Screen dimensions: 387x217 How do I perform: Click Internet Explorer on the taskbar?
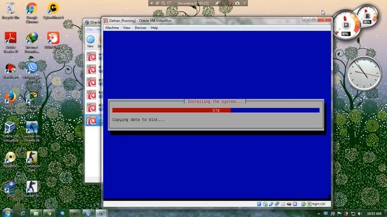[x=23, y=213]
